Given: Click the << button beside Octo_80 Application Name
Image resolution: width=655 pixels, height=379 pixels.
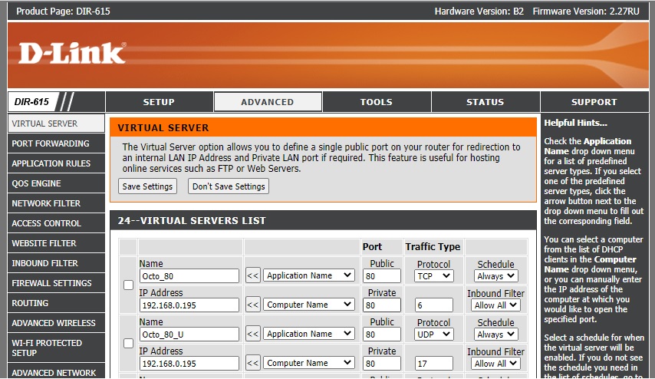Looking at the screenshot, I should coord(253,275).
